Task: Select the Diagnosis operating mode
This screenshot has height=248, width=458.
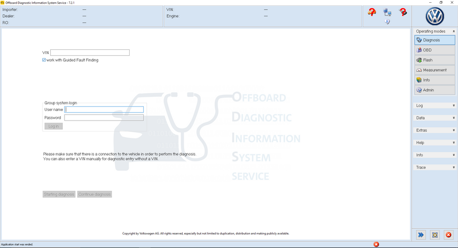Action: click(x=435, y=40)
